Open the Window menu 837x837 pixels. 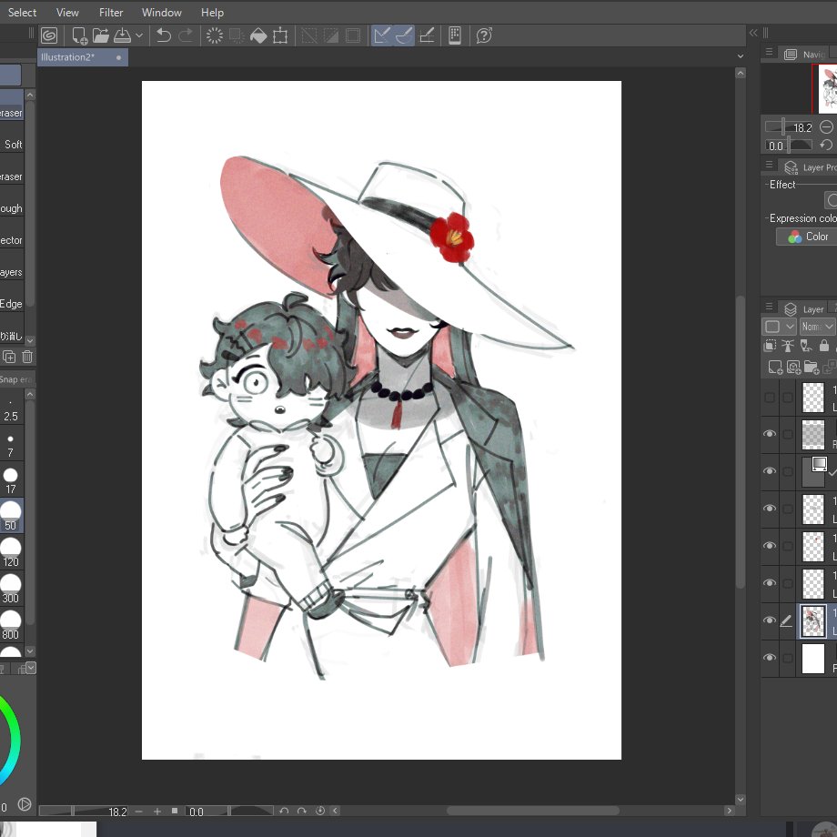click(x=162, y=12)
